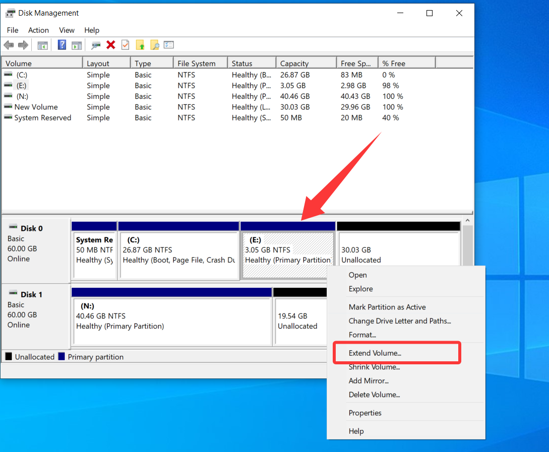549x452 pixels.
Task: Sort by the % Free column header
Action: [x=407, y=63]
